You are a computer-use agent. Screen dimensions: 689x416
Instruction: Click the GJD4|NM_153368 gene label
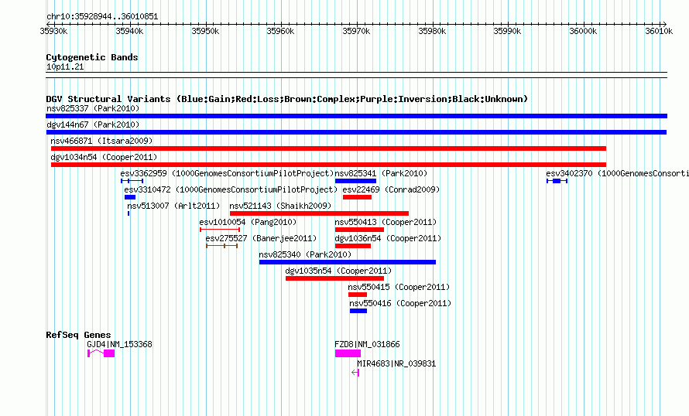[119, 344]
